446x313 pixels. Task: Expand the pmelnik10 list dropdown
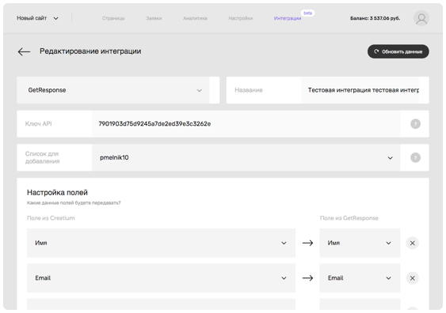tap(246, 157)
